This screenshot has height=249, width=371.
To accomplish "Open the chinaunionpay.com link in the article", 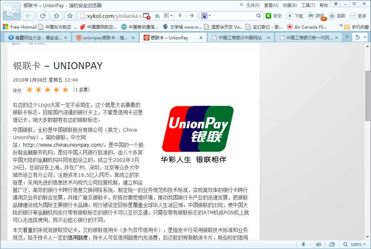I will pos(63,145).
